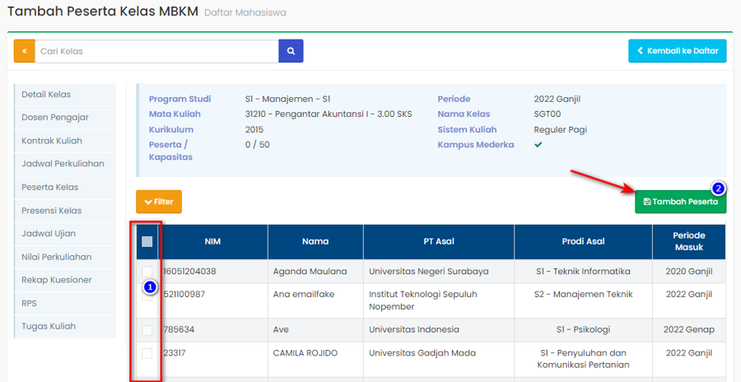Switch to Peserta Kelas section

pos(50,187)
